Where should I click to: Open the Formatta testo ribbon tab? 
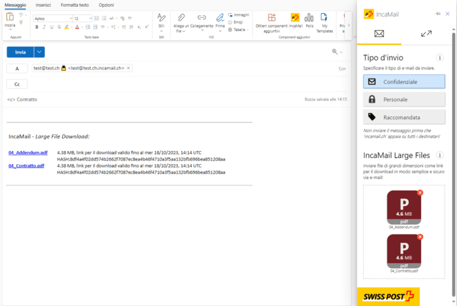74,5
